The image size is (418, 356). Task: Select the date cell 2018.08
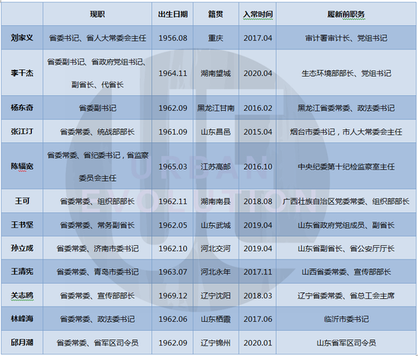click(258, 202)
